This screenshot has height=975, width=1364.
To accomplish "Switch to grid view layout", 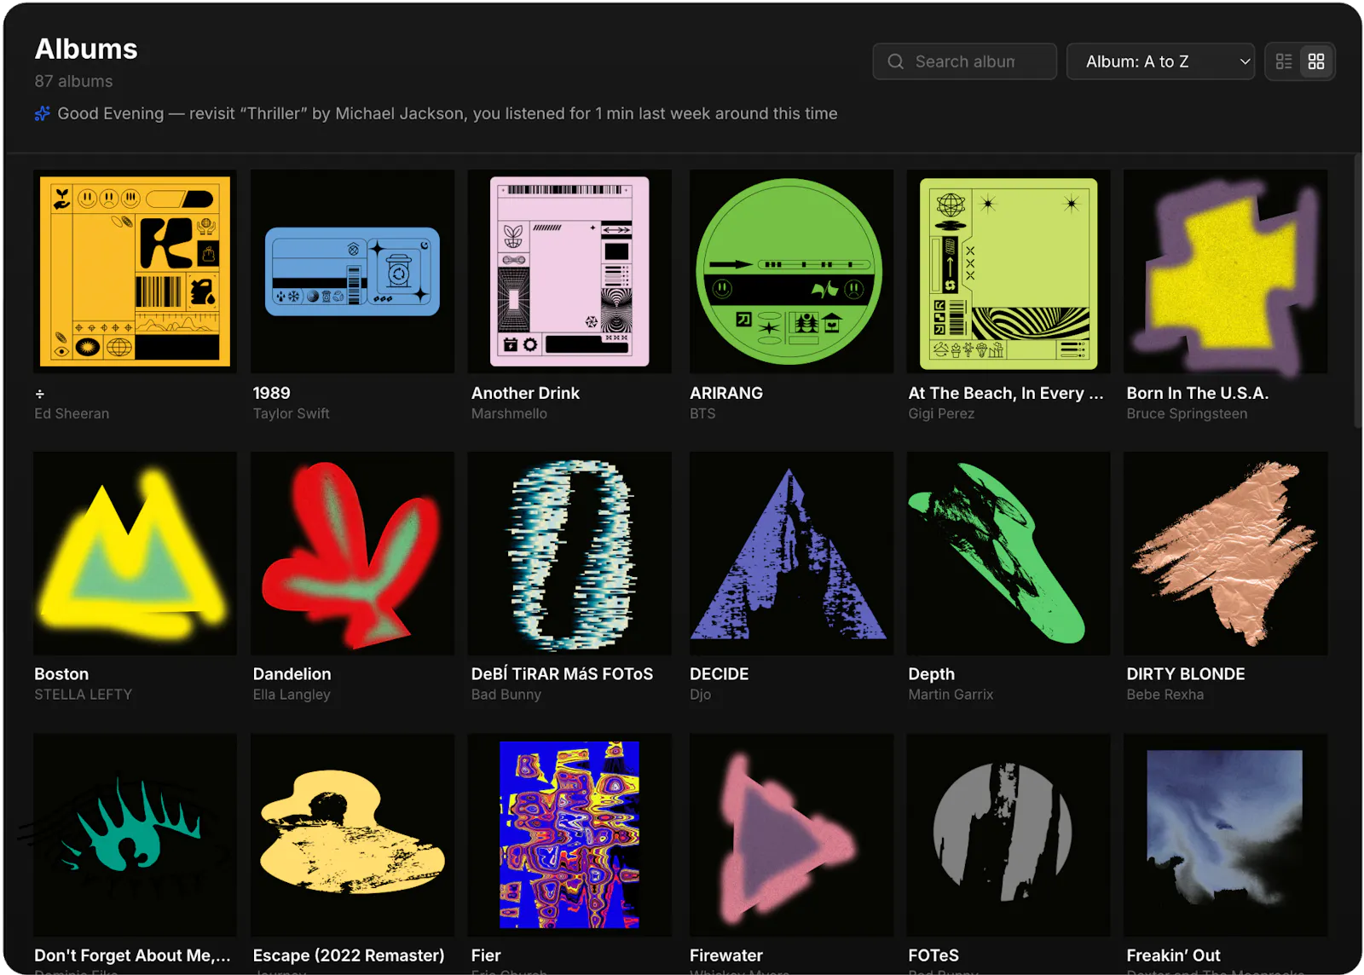I will [x=1316, y=61].
